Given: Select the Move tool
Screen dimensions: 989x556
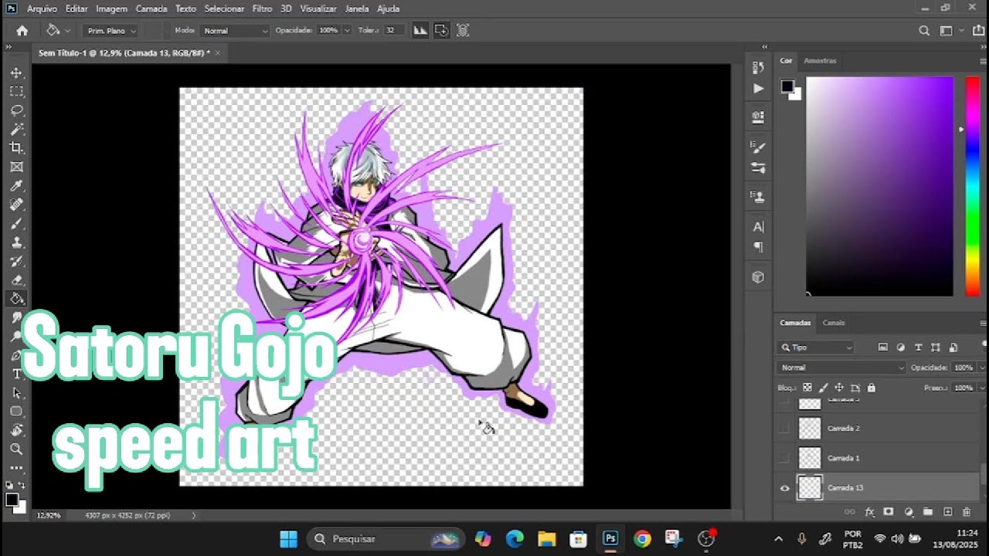Looking at the screenshot, I should pyautogui.click(x=16, y=73).
